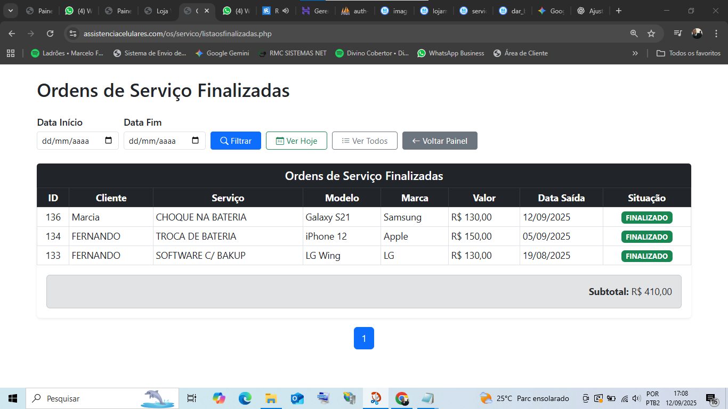Image resolution: width=728 pixels, height=409 pixels.
Task: Open the Google Gemini bookmark
Action: (222, 53)
